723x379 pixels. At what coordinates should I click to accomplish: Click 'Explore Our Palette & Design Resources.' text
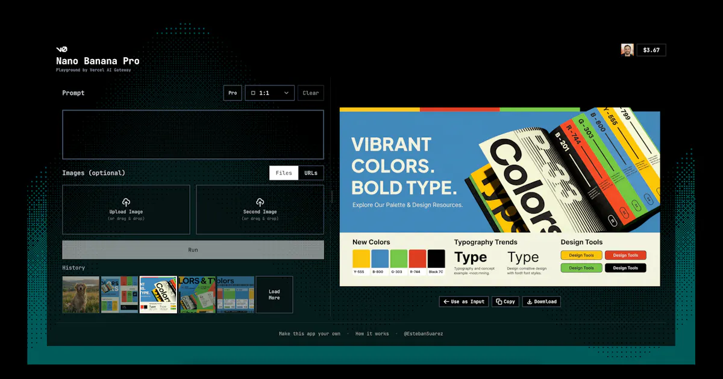pos(408,205)
